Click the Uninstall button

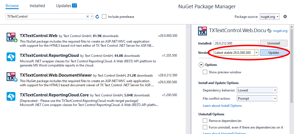click(x=274, y=43)
